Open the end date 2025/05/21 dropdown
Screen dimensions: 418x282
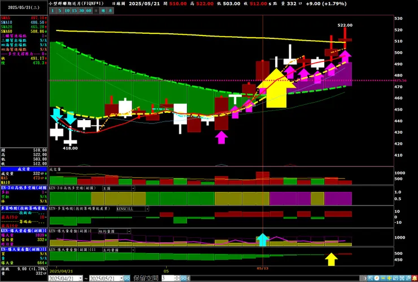(x=121, y=278)
